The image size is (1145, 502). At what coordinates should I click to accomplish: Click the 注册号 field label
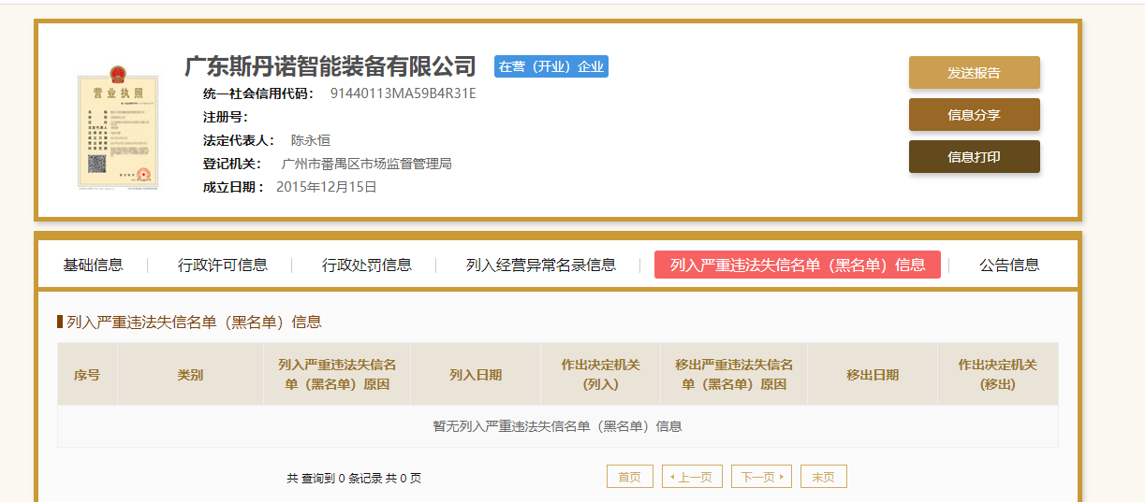226,117
